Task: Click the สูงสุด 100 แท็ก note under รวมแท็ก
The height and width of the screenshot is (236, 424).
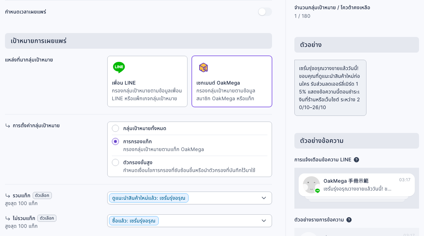Action: click(x=21, y=203)
